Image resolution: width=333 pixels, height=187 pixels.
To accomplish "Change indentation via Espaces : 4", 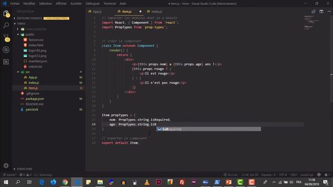I will click(x=268, y=175).
